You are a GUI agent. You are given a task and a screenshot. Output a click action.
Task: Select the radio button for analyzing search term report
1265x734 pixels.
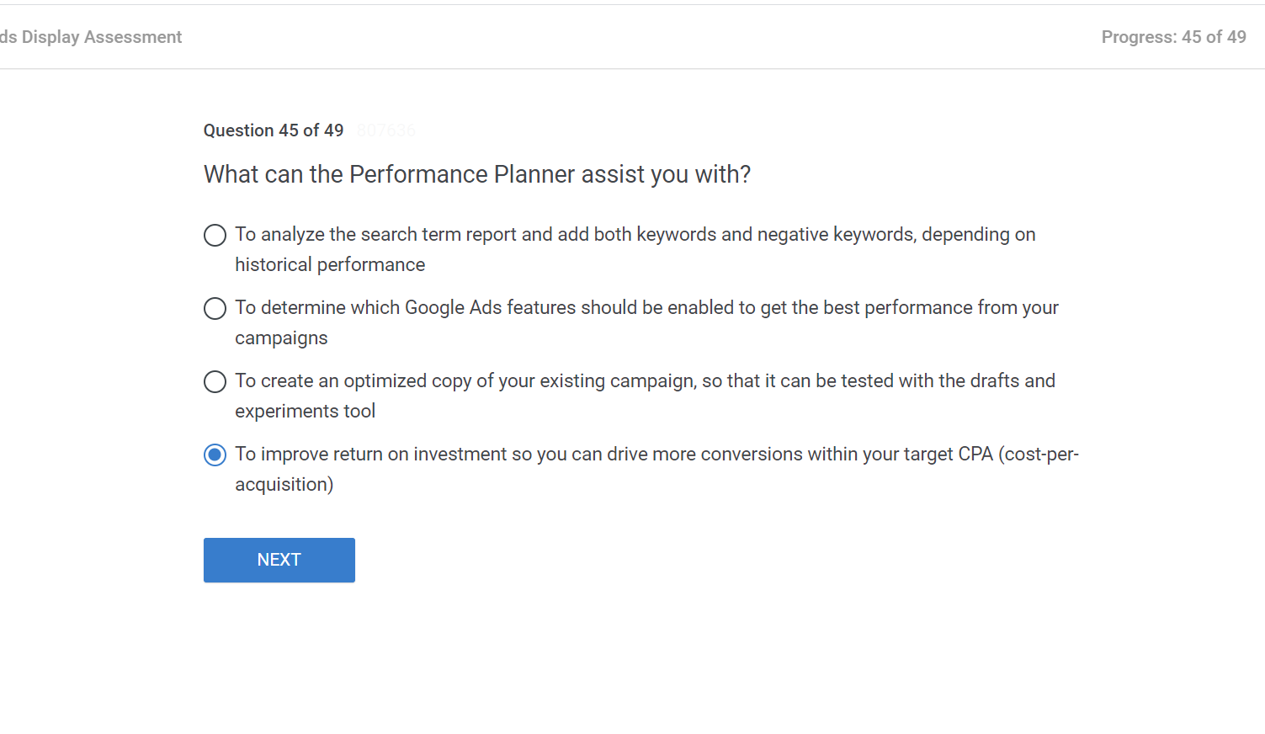coord(215,235)
